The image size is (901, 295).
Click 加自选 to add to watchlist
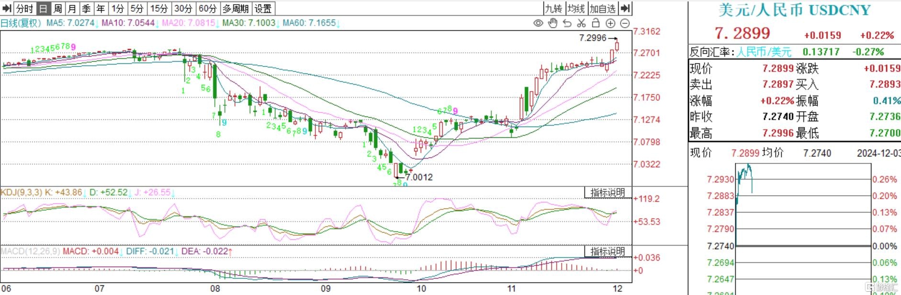point(602,9)
